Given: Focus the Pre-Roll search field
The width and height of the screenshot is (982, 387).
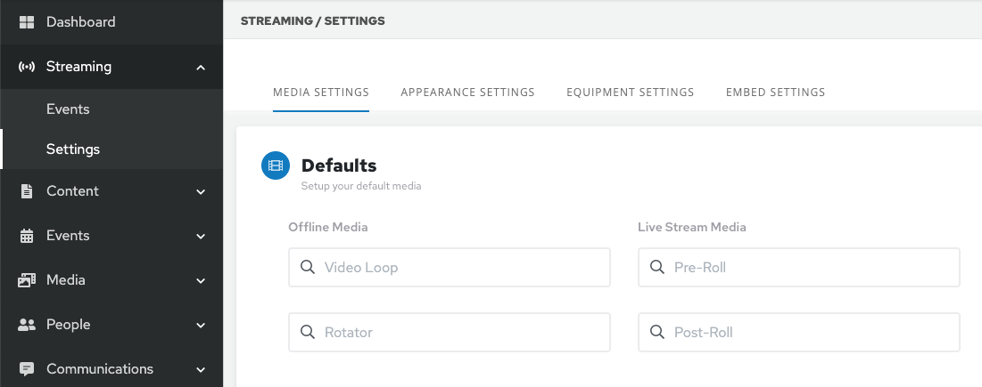Looking at the screenshot, I should tap(799, 268).
